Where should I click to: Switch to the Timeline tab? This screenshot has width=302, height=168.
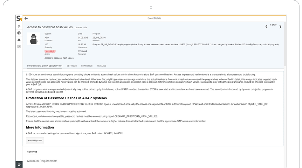(x=101, y=66)
